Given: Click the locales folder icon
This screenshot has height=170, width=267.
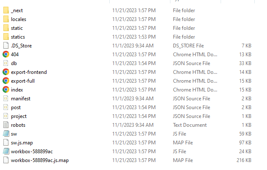Looking at the screenshot, I should 6,19.
